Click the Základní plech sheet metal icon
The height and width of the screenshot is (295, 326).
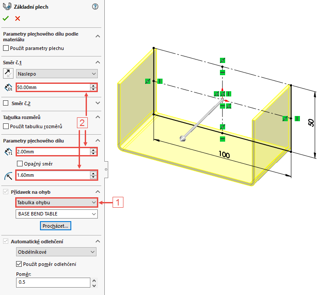(7, 7)
